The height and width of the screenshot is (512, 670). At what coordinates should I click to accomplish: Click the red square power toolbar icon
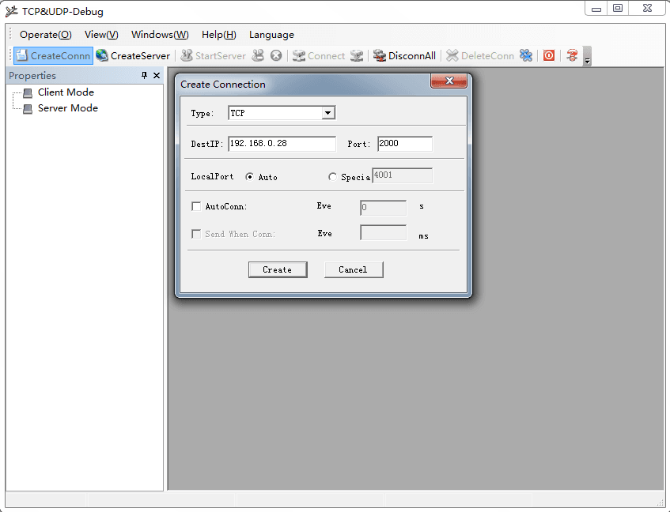pos(549,55)
